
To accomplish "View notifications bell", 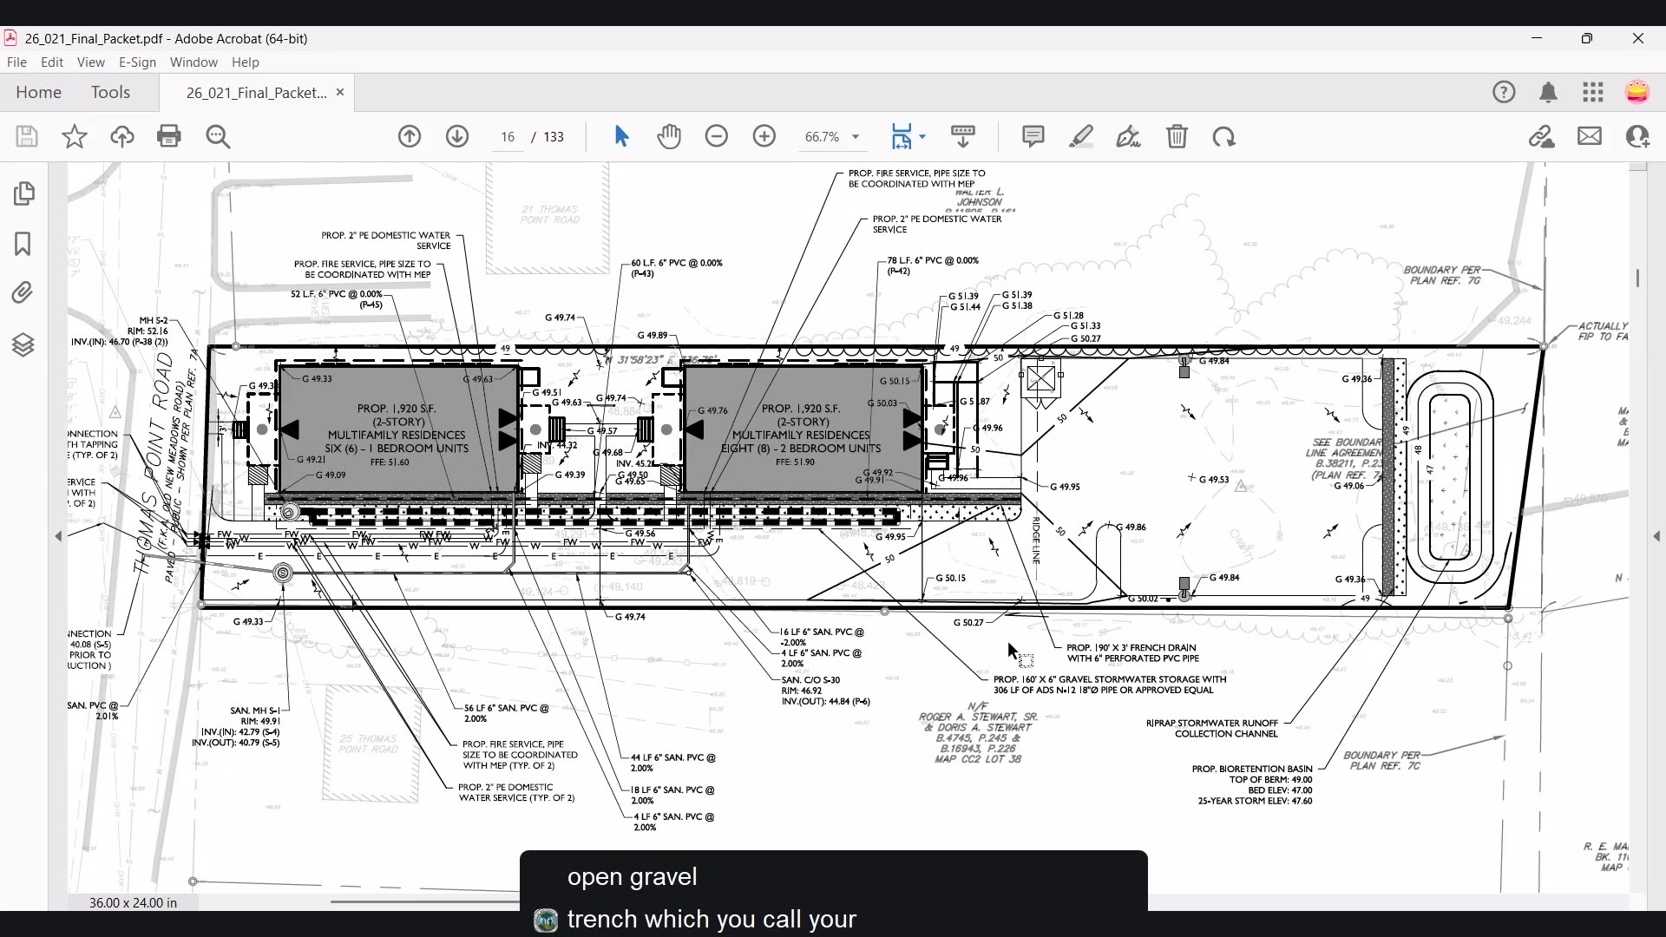I will pos(1549,92).
